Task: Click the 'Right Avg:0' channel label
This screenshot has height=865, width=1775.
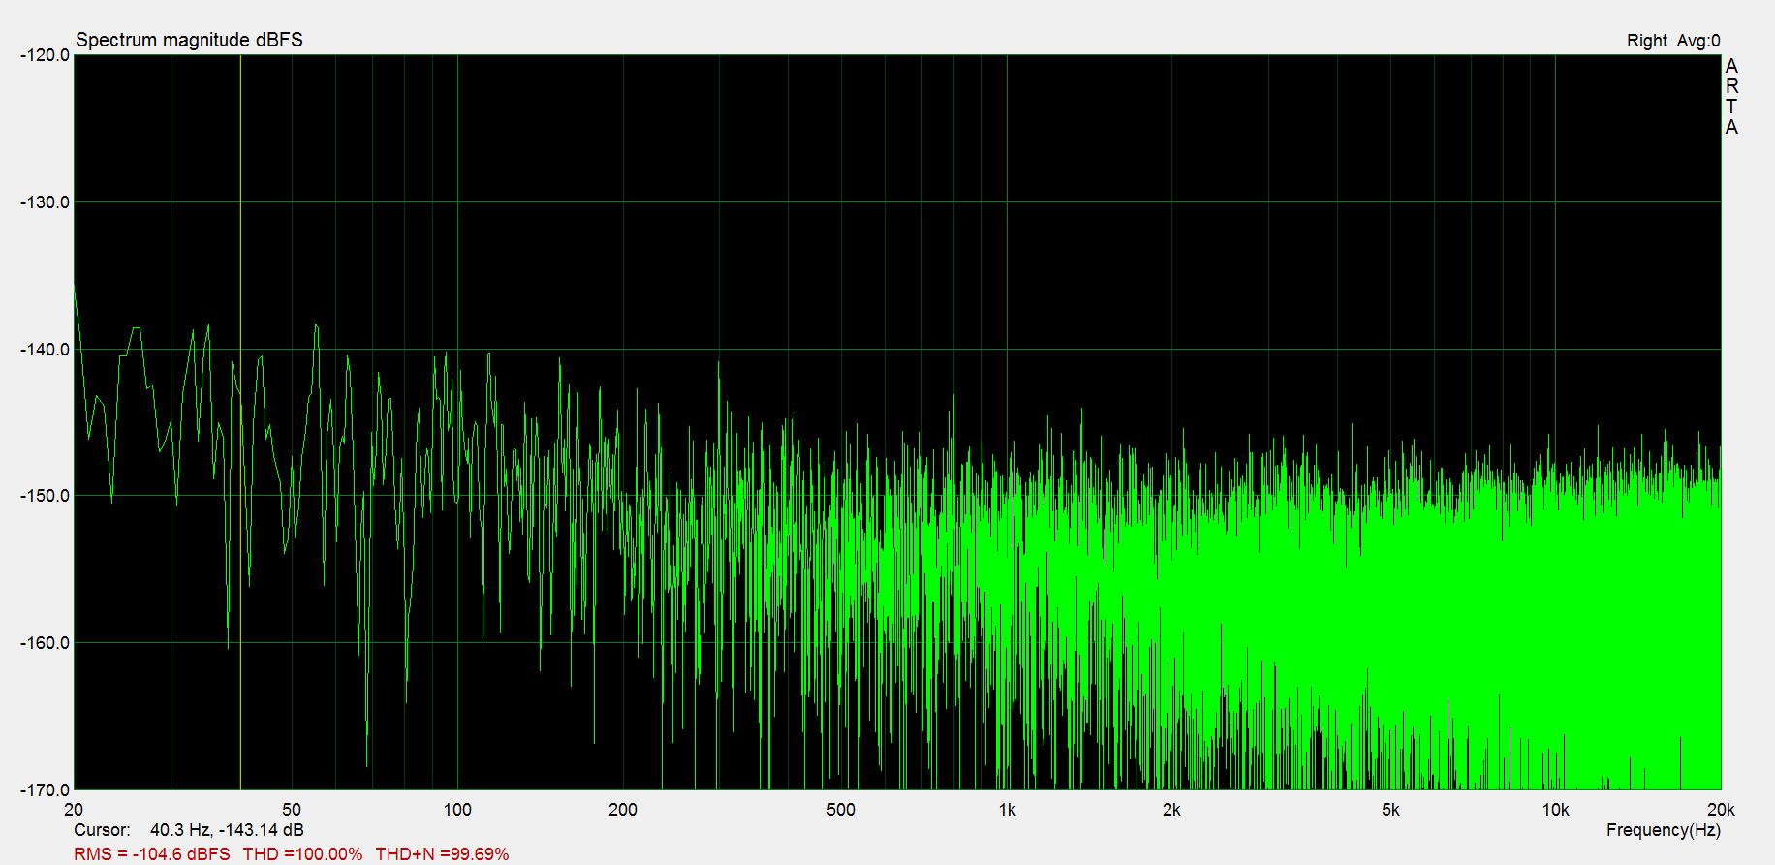Action: pos(1673,41)
